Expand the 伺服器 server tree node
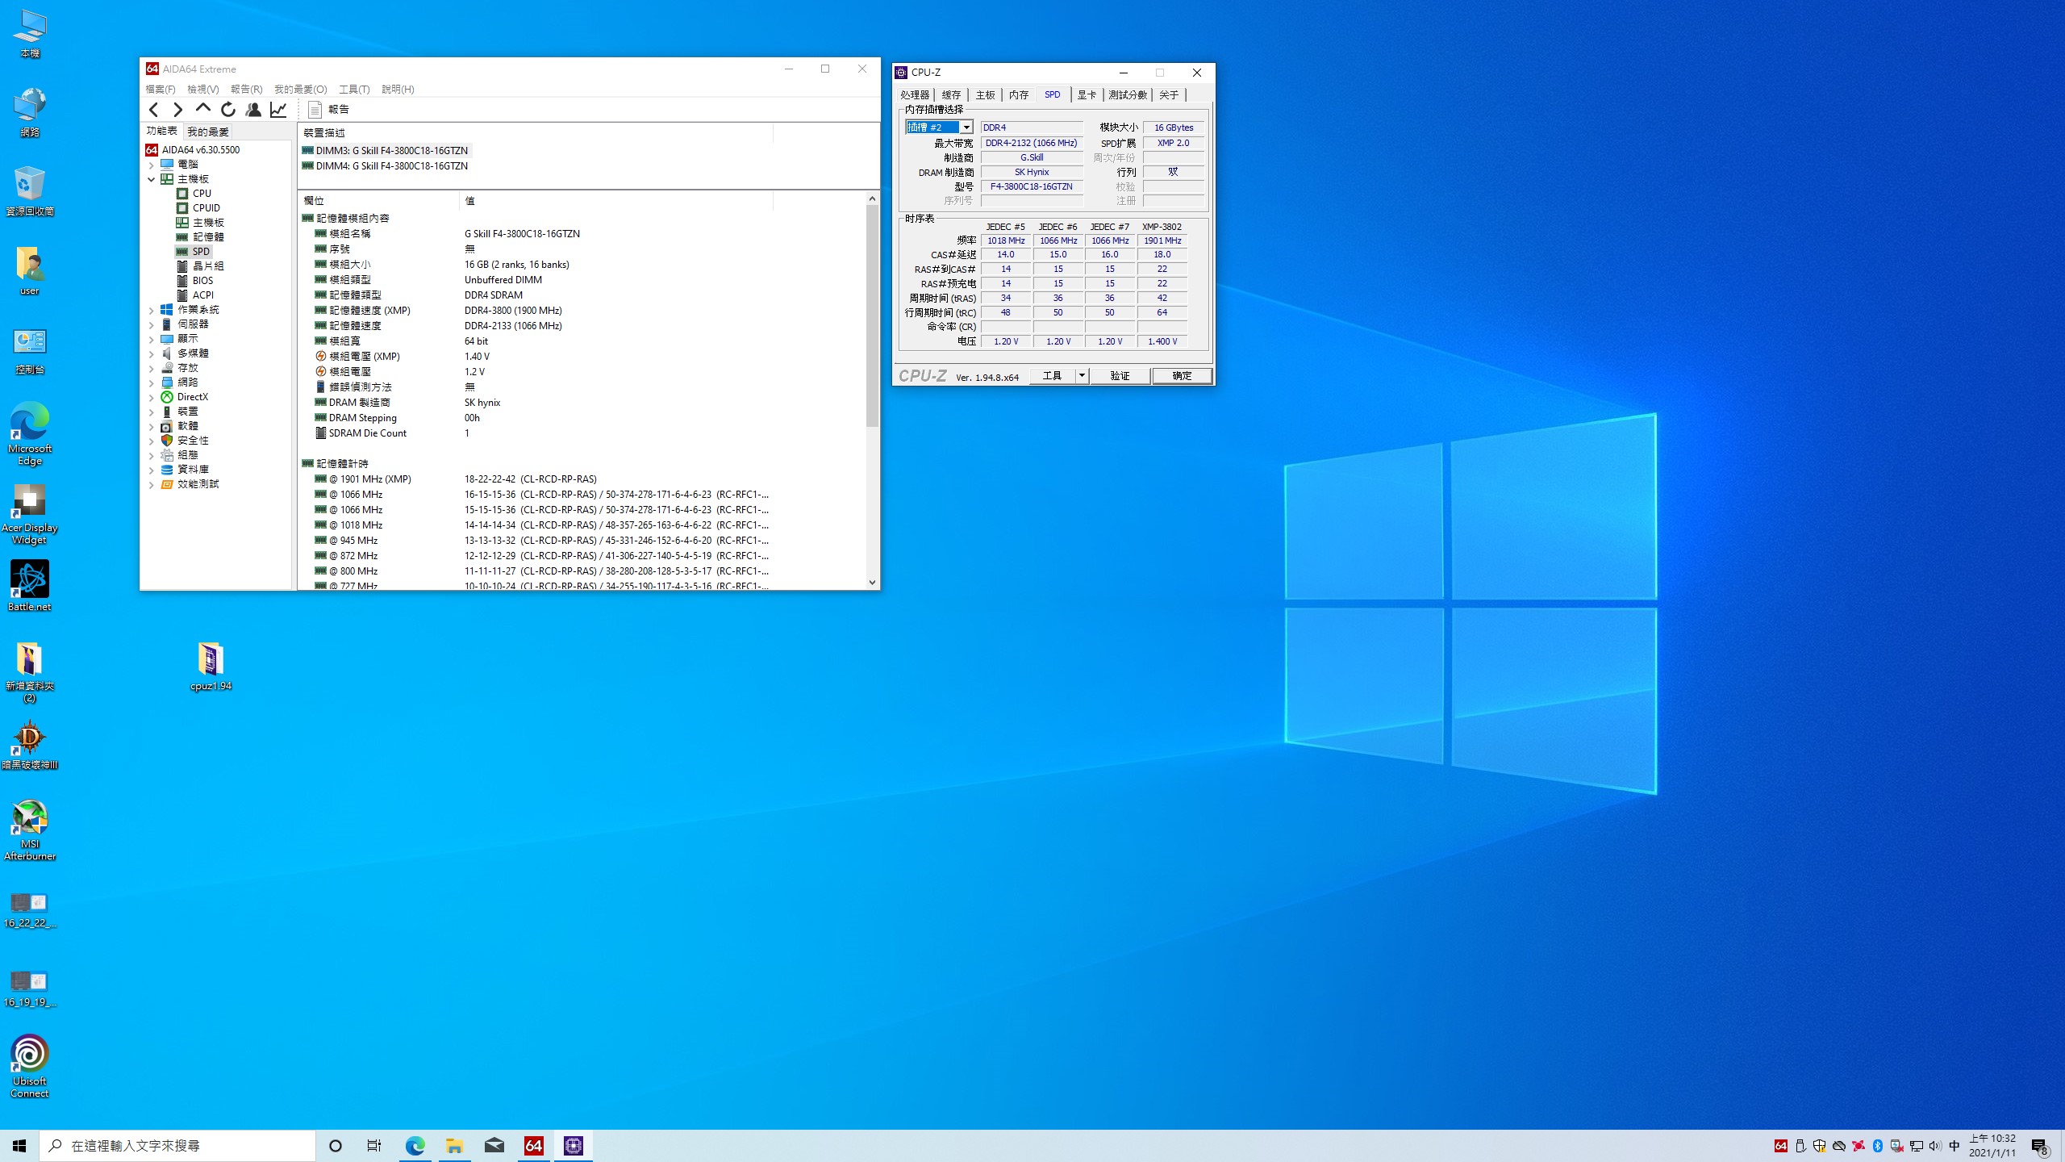This screenshot has width=2065, height=1162. click(151, 324)
